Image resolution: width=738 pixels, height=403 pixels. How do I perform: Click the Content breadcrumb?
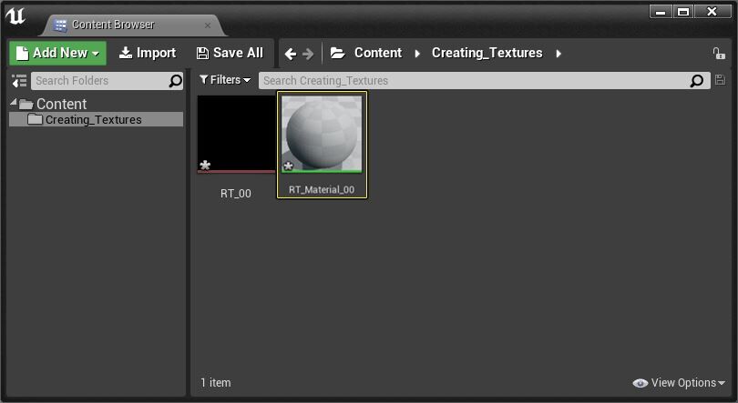pos(378,53)
